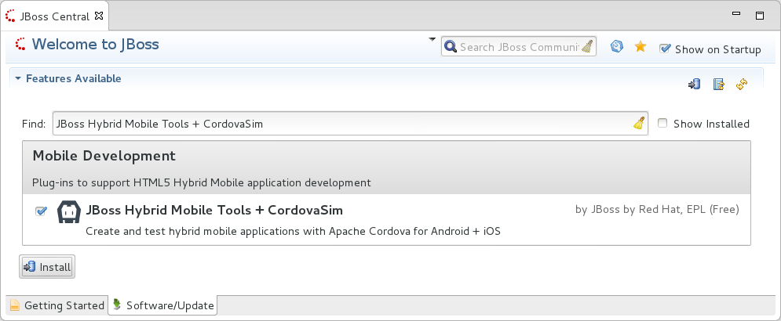Open the search dropdown arrow menu
This screenshot has width=781, height=321.
(x=432, y=39)
